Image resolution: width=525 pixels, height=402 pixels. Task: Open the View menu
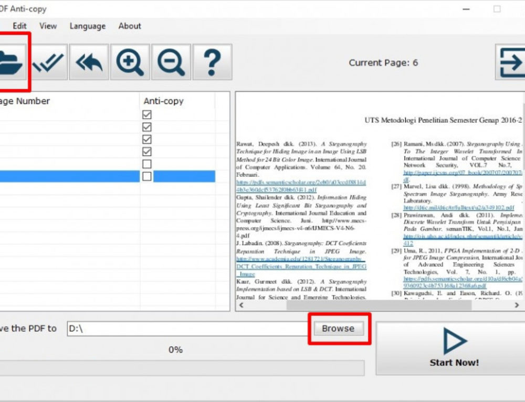47,26
